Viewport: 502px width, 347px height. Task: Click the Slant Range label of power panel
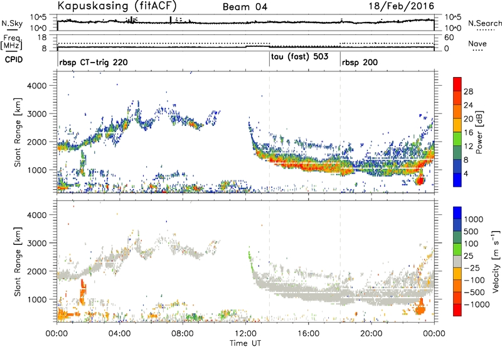click(x=18, y=132)
